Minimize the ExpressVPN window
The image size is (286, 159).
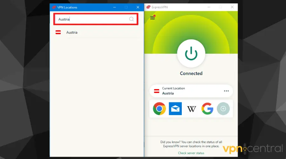(209, 7)
